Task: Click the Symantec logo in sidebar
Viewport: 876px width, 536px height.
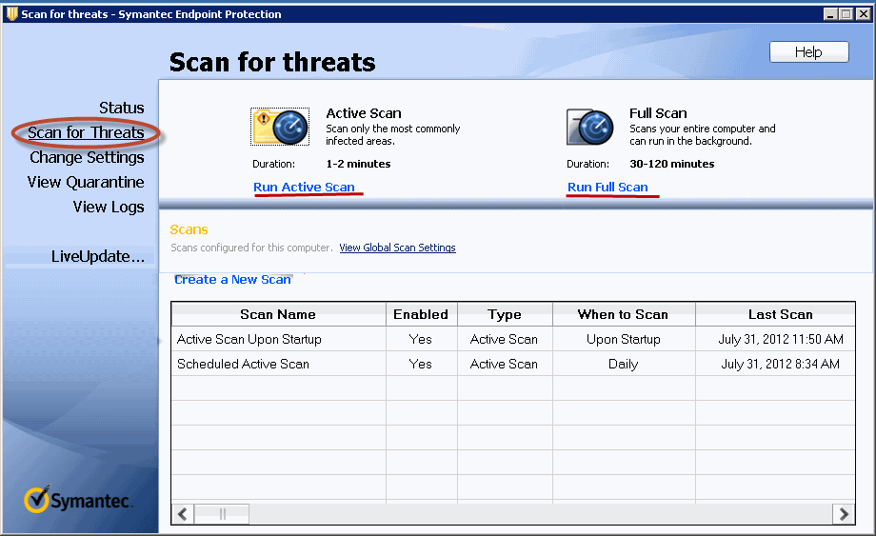Action: (79, 500)
